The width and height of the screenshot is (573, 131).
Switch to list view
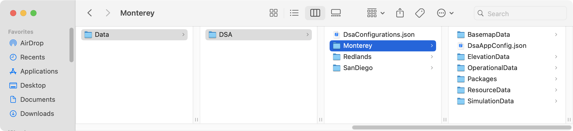[294, 13]
